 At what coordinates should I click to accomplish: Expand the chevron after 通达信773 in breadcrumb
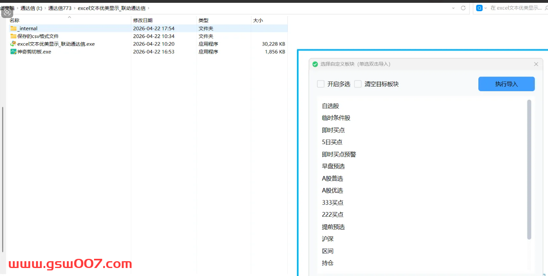(74, 8)
